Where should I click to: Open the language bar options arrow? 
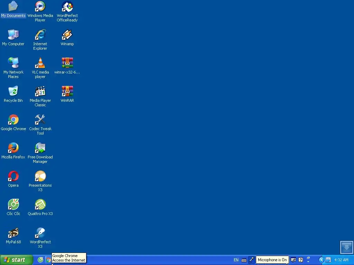point(308,262)
